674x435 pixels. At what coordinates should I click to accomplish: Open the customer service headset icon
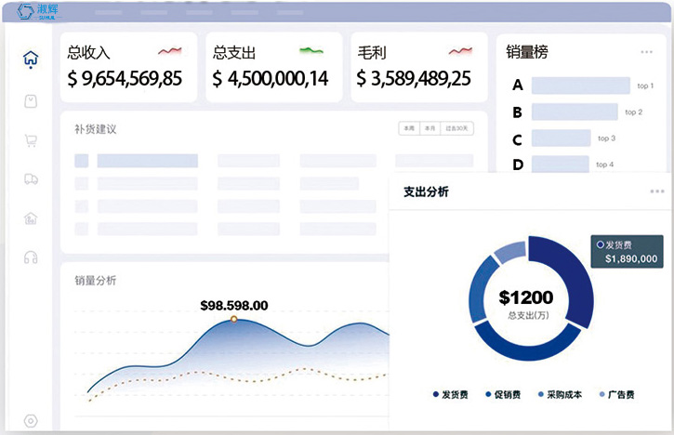pyautogui.click(x=31, y=257)
